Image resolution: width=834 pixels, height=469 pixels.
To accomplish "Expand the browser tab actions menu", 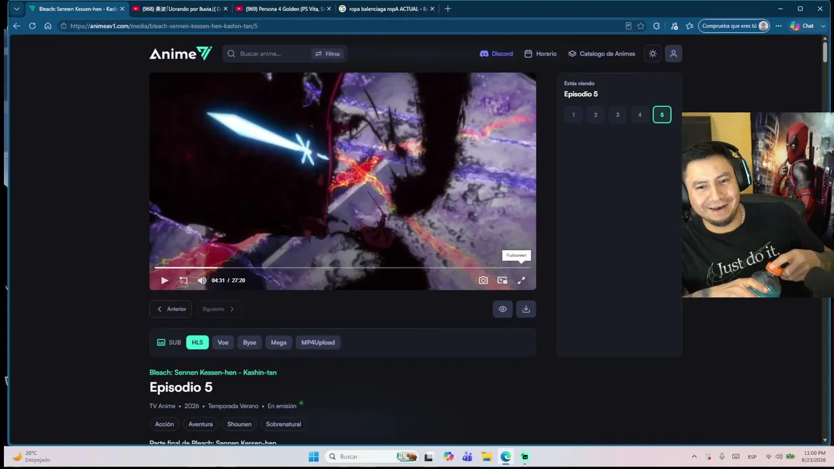I will [16, 9].
